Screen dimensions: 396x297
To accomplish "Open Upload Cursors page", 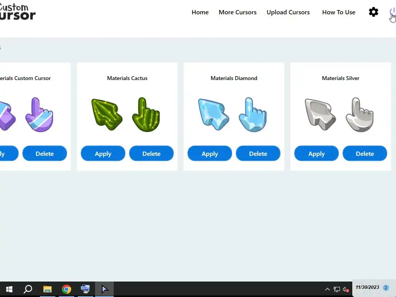I will click(x=288, y=12).
